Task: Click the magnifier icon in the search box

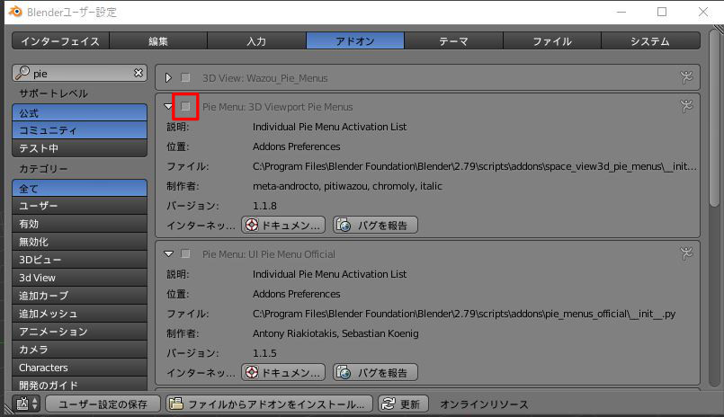Action: (x=22, y=73)
